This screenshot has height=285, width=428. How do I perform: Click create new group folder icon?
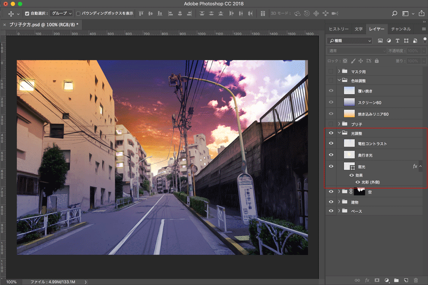397,280
